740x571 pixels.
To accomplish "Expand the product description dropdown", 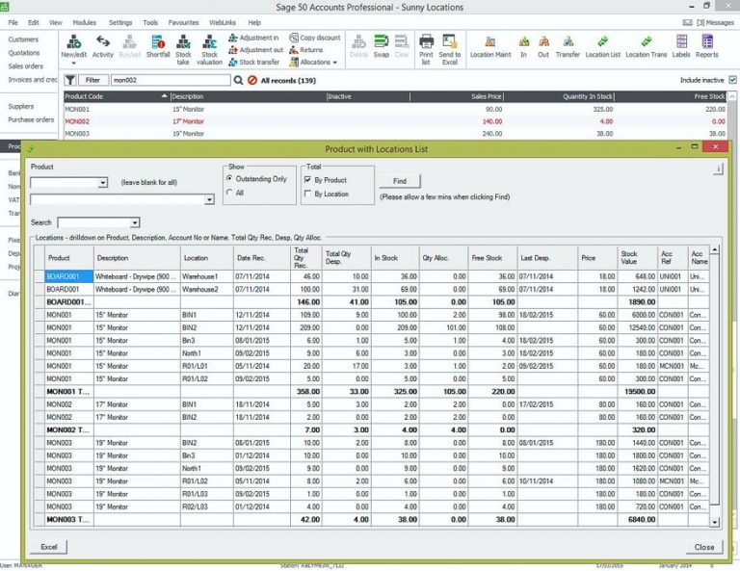I will coord(209,200).
